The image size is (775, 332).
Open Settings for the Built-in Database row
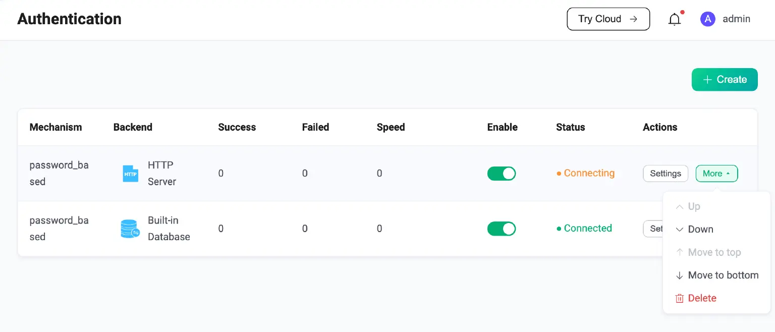[x=653, y=229]
